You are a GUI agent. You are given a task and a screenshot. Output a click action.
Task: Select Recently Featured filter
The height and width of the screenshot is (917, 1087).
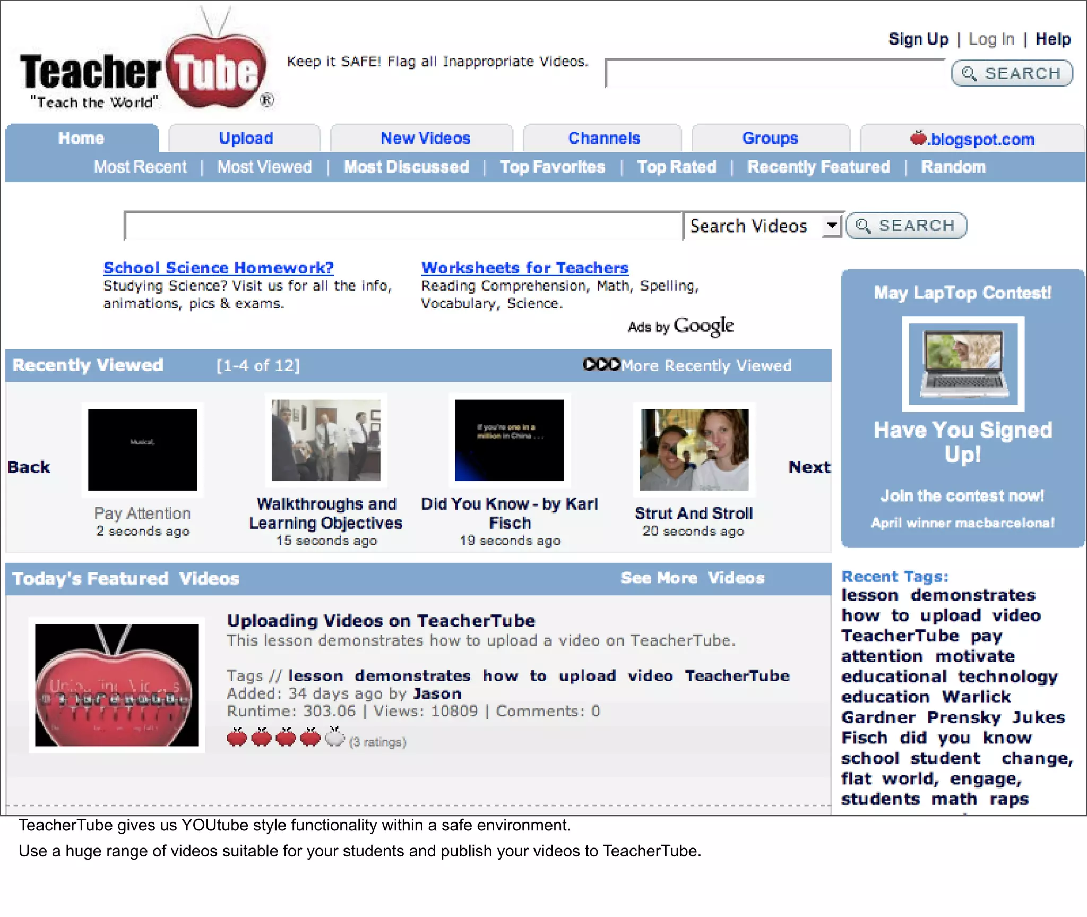[x=818, y=167]
